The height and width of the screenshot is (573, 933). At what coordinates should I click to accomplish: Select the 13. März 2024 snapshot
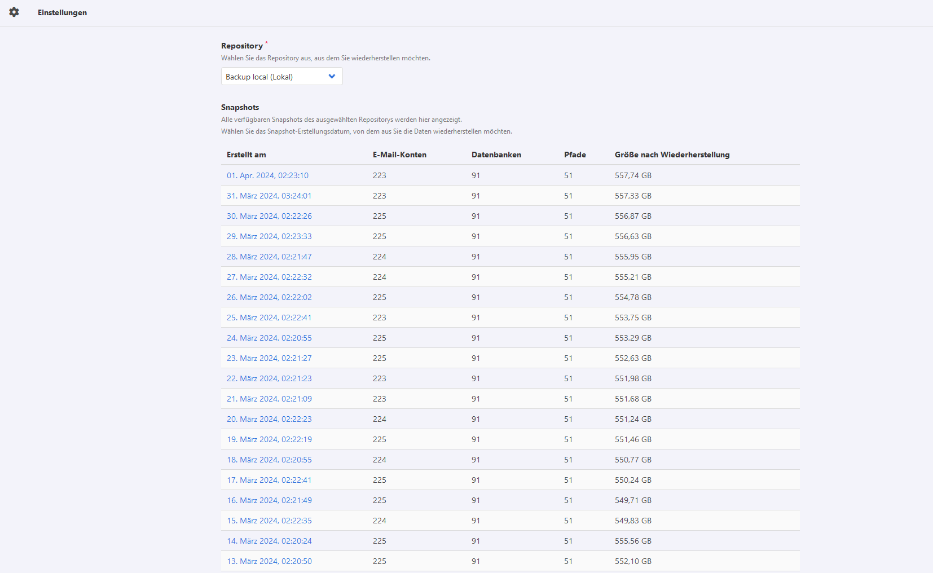(x=269, y=561)
